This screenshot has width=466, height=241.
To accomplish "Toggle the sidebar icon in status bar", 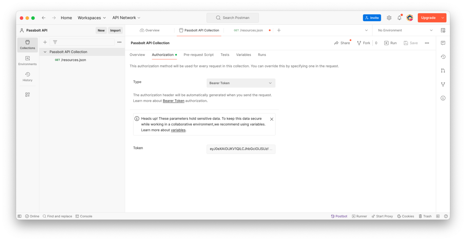I will [20, 216].
